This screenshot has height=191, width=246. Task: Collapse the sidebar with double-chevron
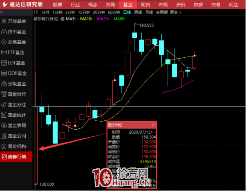[x=2, y=12]
